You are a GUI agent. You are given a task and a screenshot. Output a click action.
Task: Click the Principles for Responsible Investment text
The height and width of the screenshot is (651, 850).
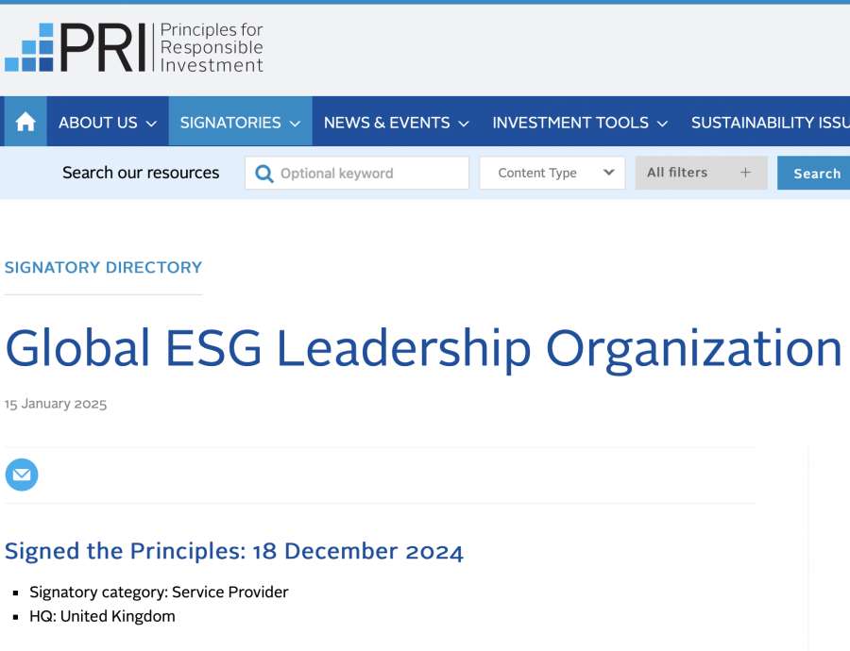click(x=212, y=48)
